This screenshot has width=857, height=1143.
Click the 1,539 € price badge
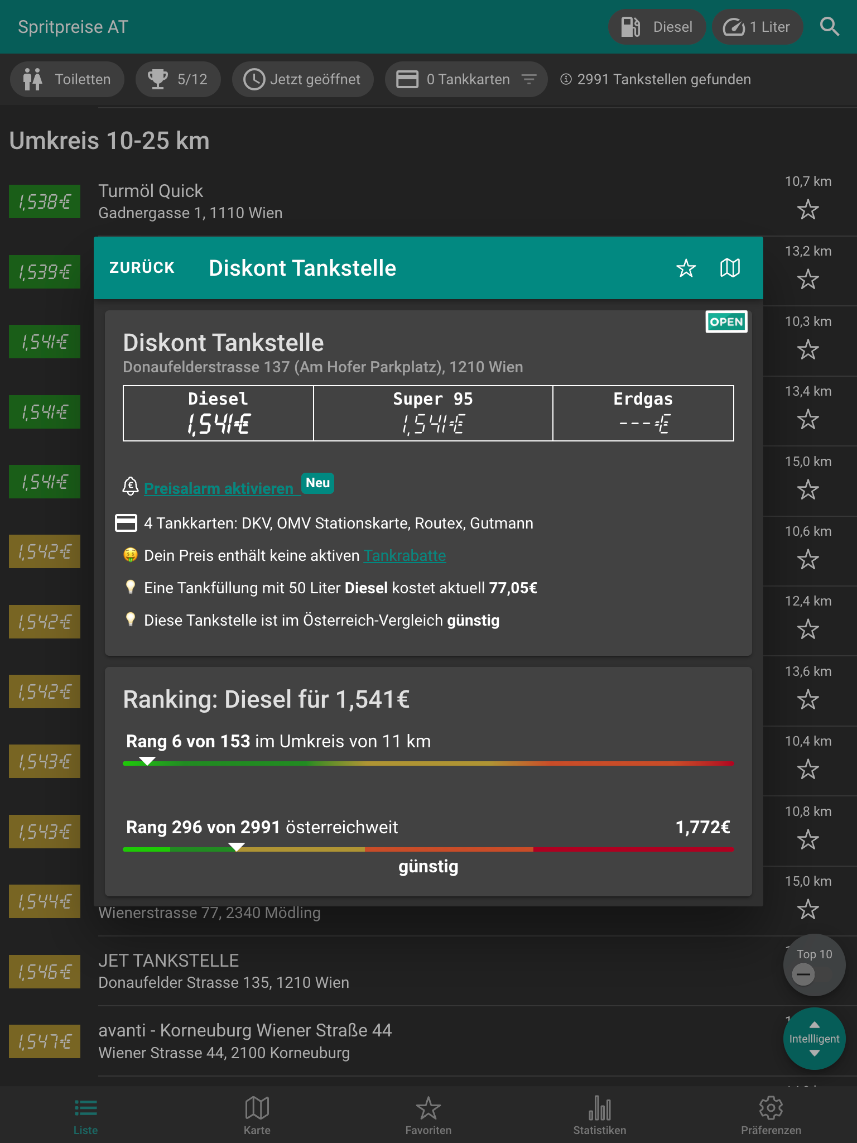[45, 272]
